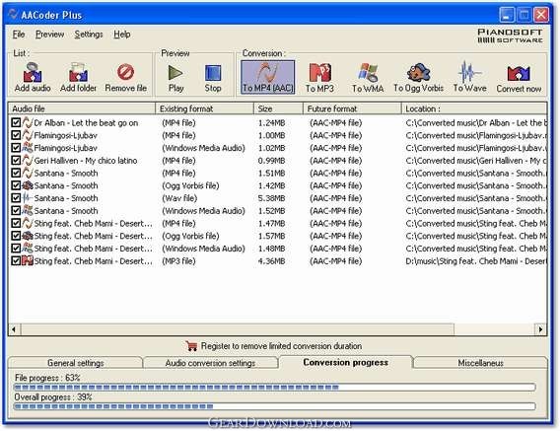
Task: Uncheck the Wav file Santana - Smooth entry
Action: click(16, 198)
